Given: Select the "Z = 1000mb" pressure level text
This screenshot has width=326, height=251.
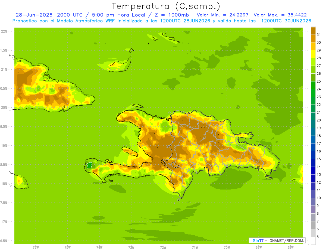Looking at the screenshot, I should pos(173,15).
